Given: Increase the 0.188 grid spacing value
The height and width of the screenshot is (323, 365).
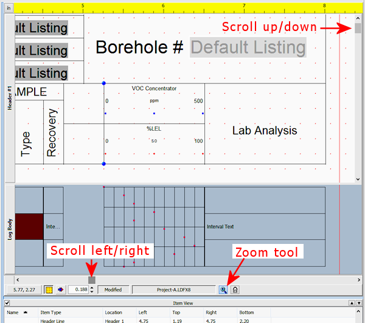Looking at the screenshot, I should (91, 288).
